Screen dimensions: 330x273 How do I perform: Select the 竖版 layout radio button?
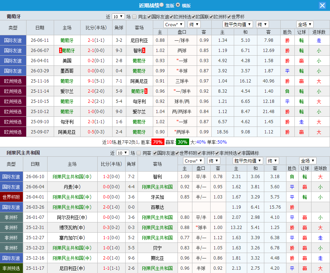click(x=162, y=5)
